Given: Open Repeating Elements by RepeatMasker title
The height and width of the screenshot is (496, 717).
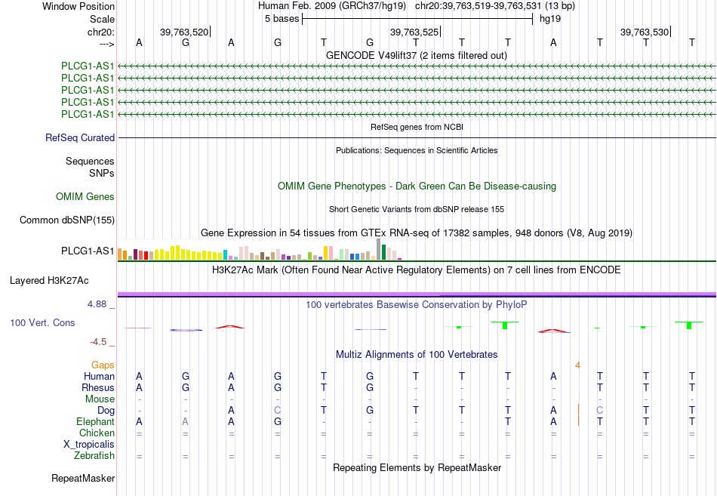Looking at the screenshot, I should click(417, 467).
